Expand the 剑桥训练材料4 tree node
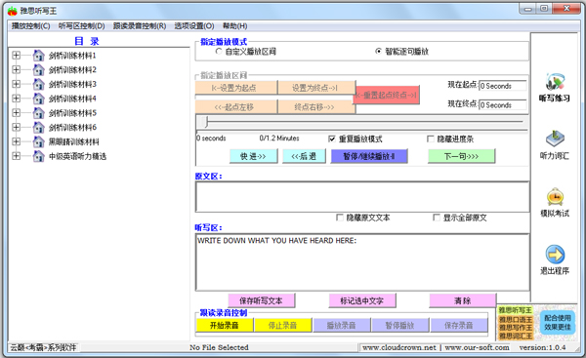The height and width of the screenshot is (358, 586). pyautogui.click(x=16, y=99)
